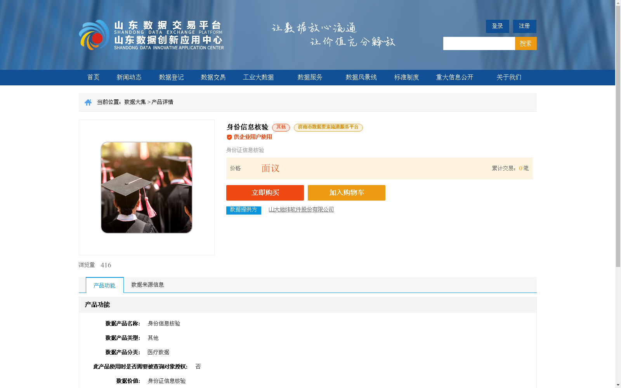
Task: Click the 其他 category tag
Action: coord(281,127)
